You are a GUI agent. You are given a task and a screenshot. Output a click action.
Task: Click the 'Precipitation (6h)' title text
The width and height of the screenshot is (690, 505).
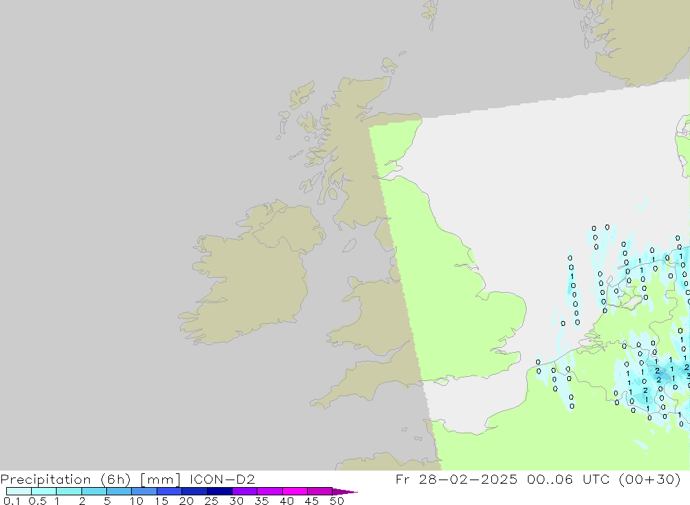66,480
